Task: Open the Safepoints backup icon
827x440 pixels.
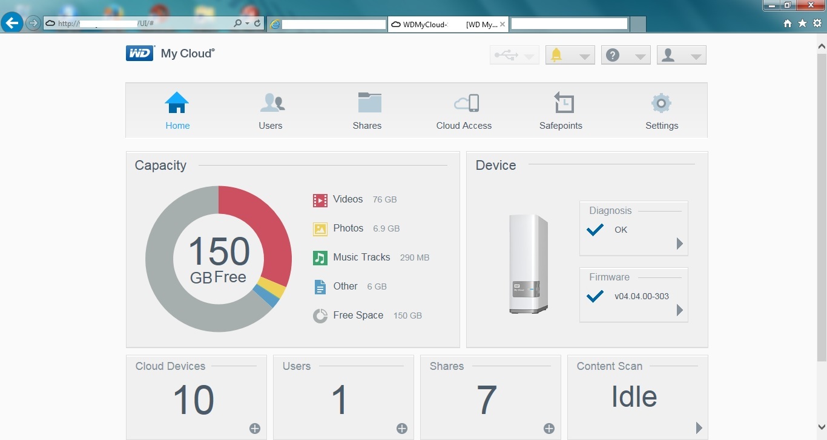Action: 564,103
